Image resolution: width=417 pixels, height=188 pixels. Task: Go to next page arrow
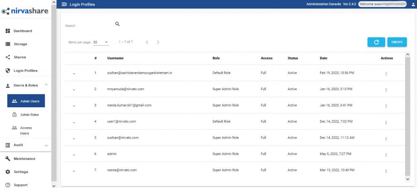pos(158,42)
